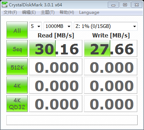Click the Seq read result 30.16

[x=56, y=48]
